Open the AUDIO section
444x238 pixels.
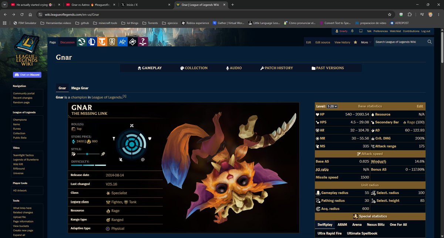point(234,68)
